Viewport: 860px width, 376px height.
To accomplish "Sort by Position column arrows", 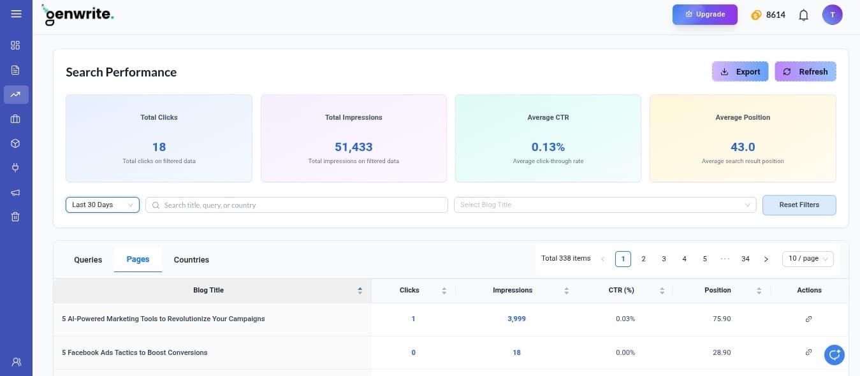I will click(x=759, y=291).
